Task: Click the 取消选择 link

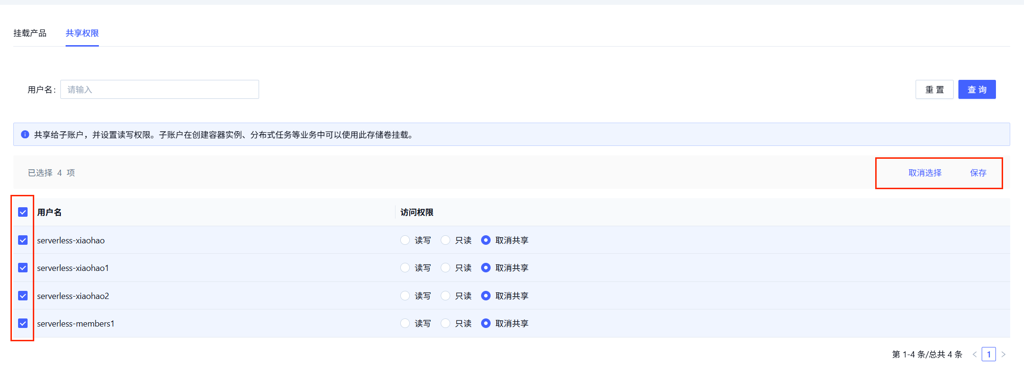Action: coord(925,173)
